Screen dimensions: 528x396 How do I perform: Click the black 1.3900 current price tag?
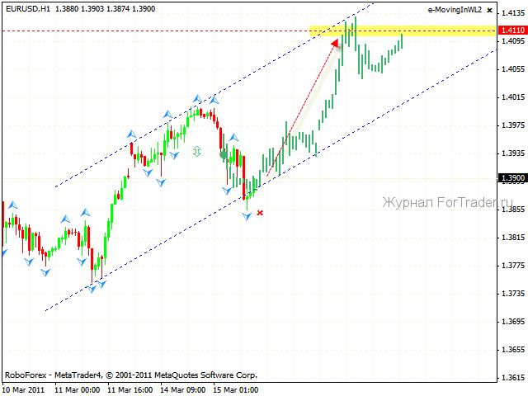(511, 177)
